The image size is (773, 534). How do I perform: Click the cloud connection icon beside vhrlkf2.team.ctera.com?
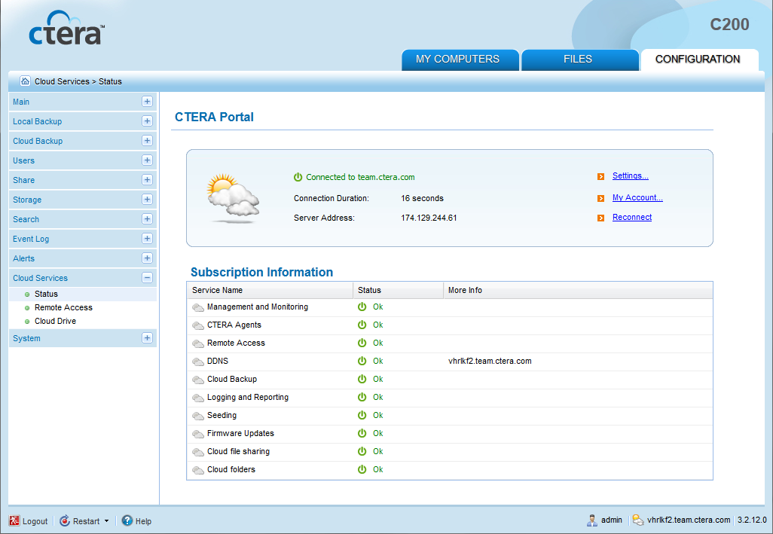638,520
